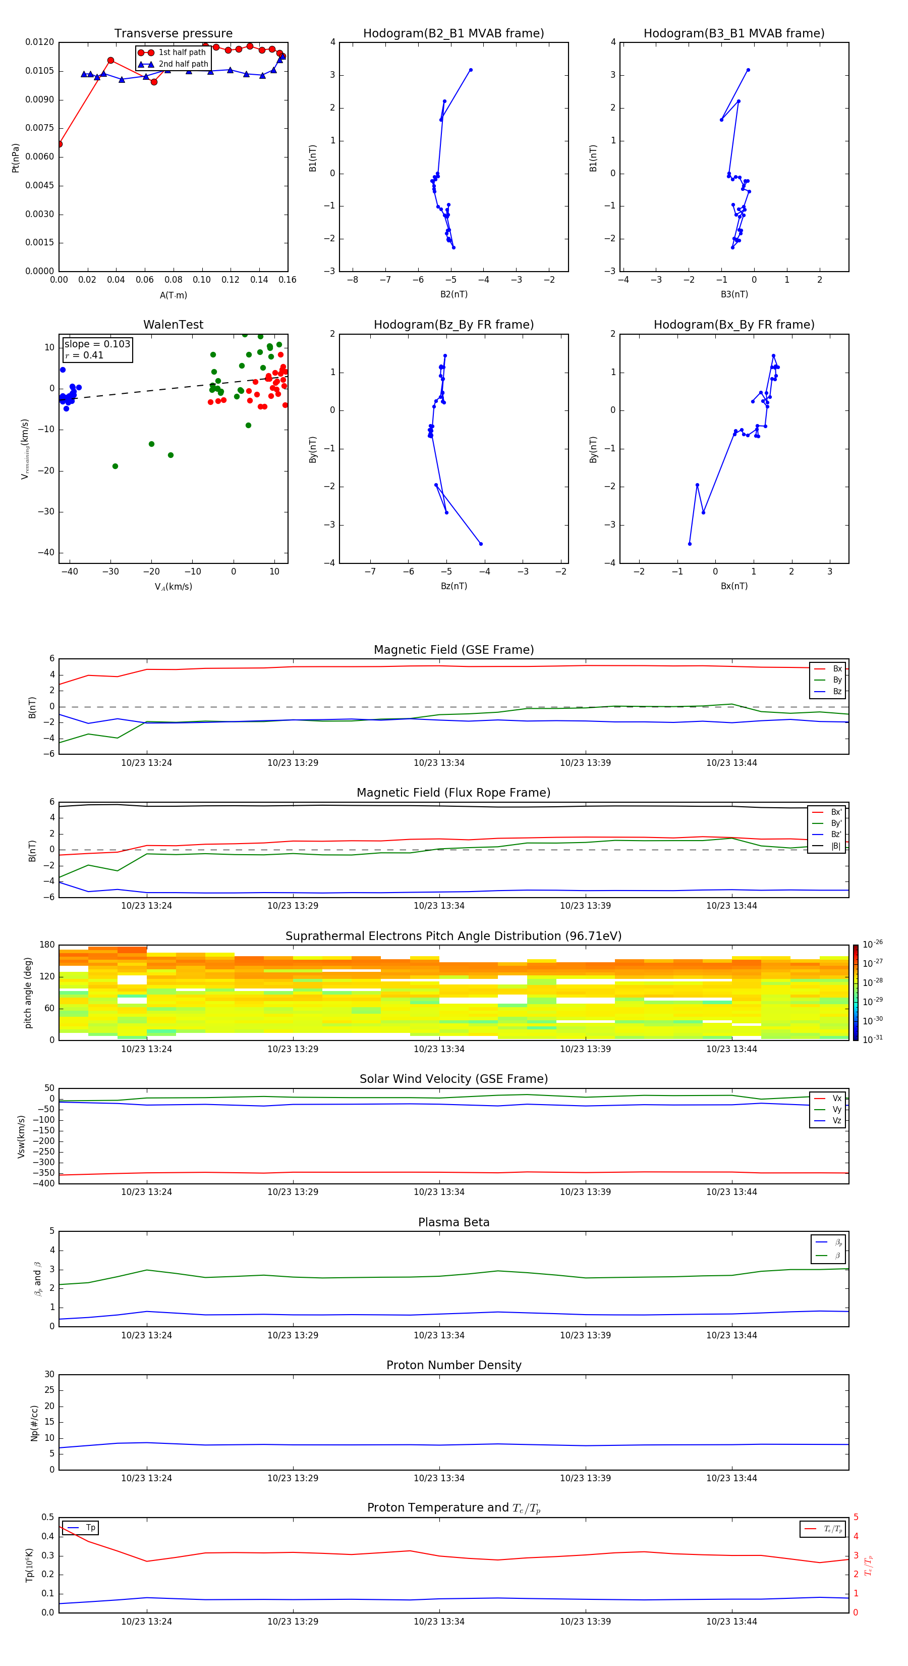Image resolution: width=908 pixels, height=1666 pixels.
Task: Click the 'WalenTest' plot title
Action: (x=173, y=325)
